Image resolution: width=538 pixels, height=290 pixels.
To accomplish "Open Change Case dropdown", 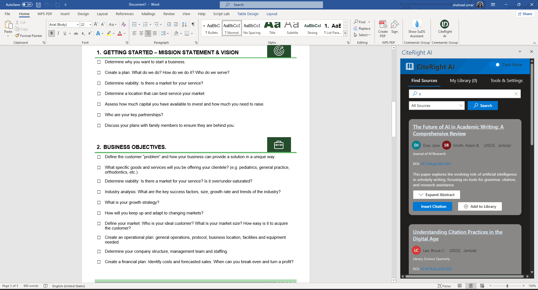I will pyautogui.click(x=113, y=24).
